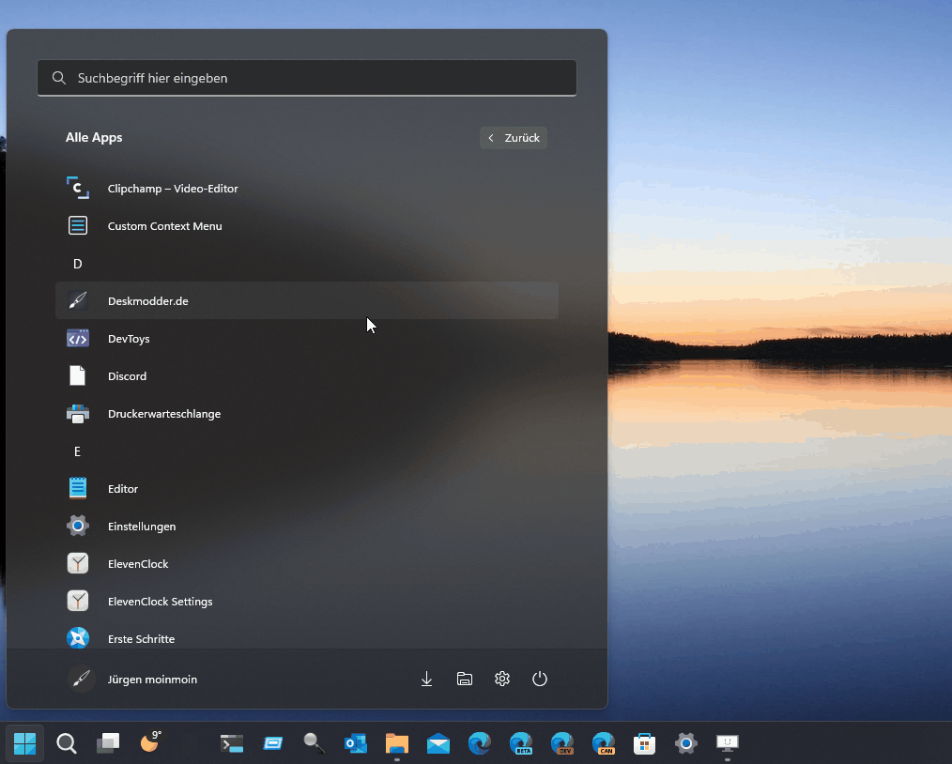Open Outlook from the taskbar
This screenshot has width=952, height=764.
pos(356,743)
